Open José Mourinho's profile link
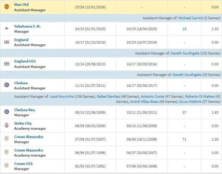The height and width of the screenshot is (174, 222). (x=62, y=97)
